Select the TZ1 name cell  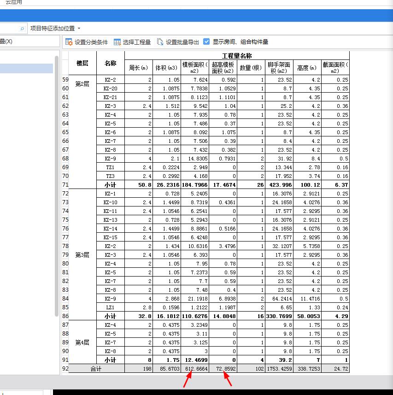click(x=110, y=167)
